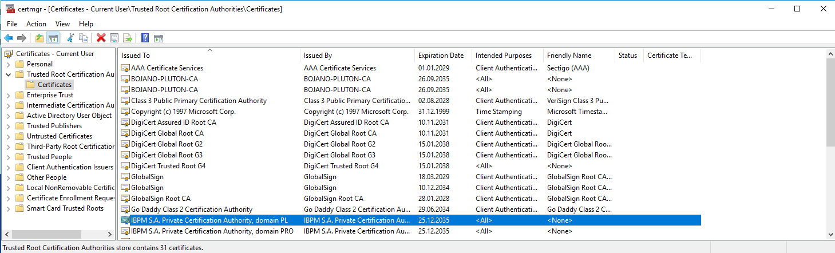Sort by Status column header
The height and width of the screenshot is (253, 835).
pos(629,56)
